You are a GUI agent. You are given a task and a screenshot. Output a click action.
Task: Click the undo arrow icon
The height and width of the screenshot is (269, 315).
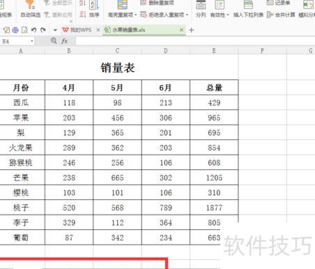point(34,30)
